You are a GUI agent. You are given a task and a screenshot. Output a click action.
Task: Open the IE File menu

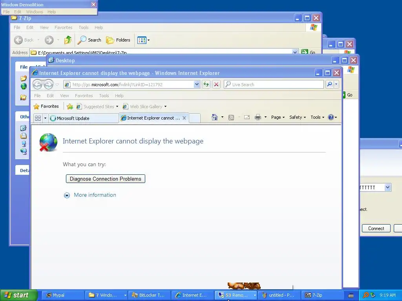pos(37,96)
